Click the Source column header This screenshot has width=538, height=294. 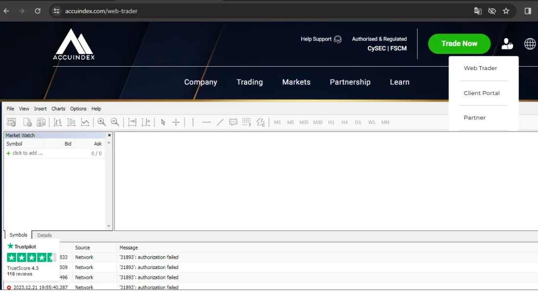[83, 247]
